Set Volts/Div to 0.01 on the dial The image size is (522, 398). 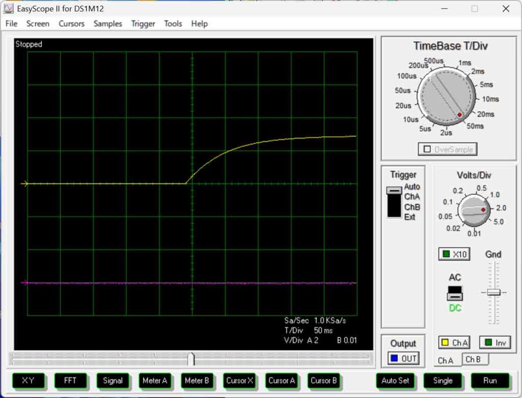[474, 233]
